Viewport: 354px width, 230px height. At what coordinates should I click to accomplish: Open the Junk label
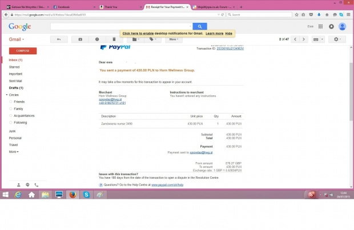click(x=12, y=131)
